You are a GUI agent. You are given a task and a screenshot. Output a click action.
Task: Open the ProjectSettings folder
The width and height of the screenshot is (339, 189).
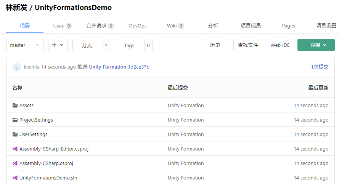click(x=36, y=120)
